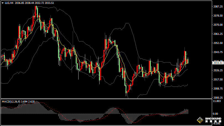Open the dropdown triangle beside LLG,H4
Image resolution: width=224 pixels, height=126 pixels.
2,3
